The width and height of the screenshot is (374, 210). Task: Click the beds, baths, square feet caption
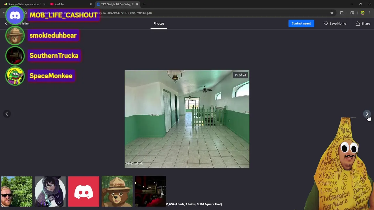tap(194, 204)
